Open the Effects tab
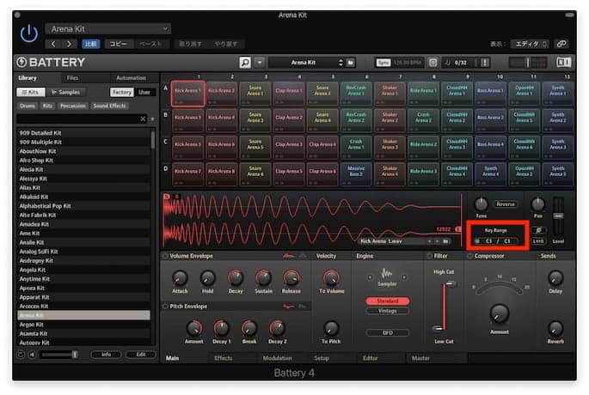This screenshot has height=395, width=589. 223,358
